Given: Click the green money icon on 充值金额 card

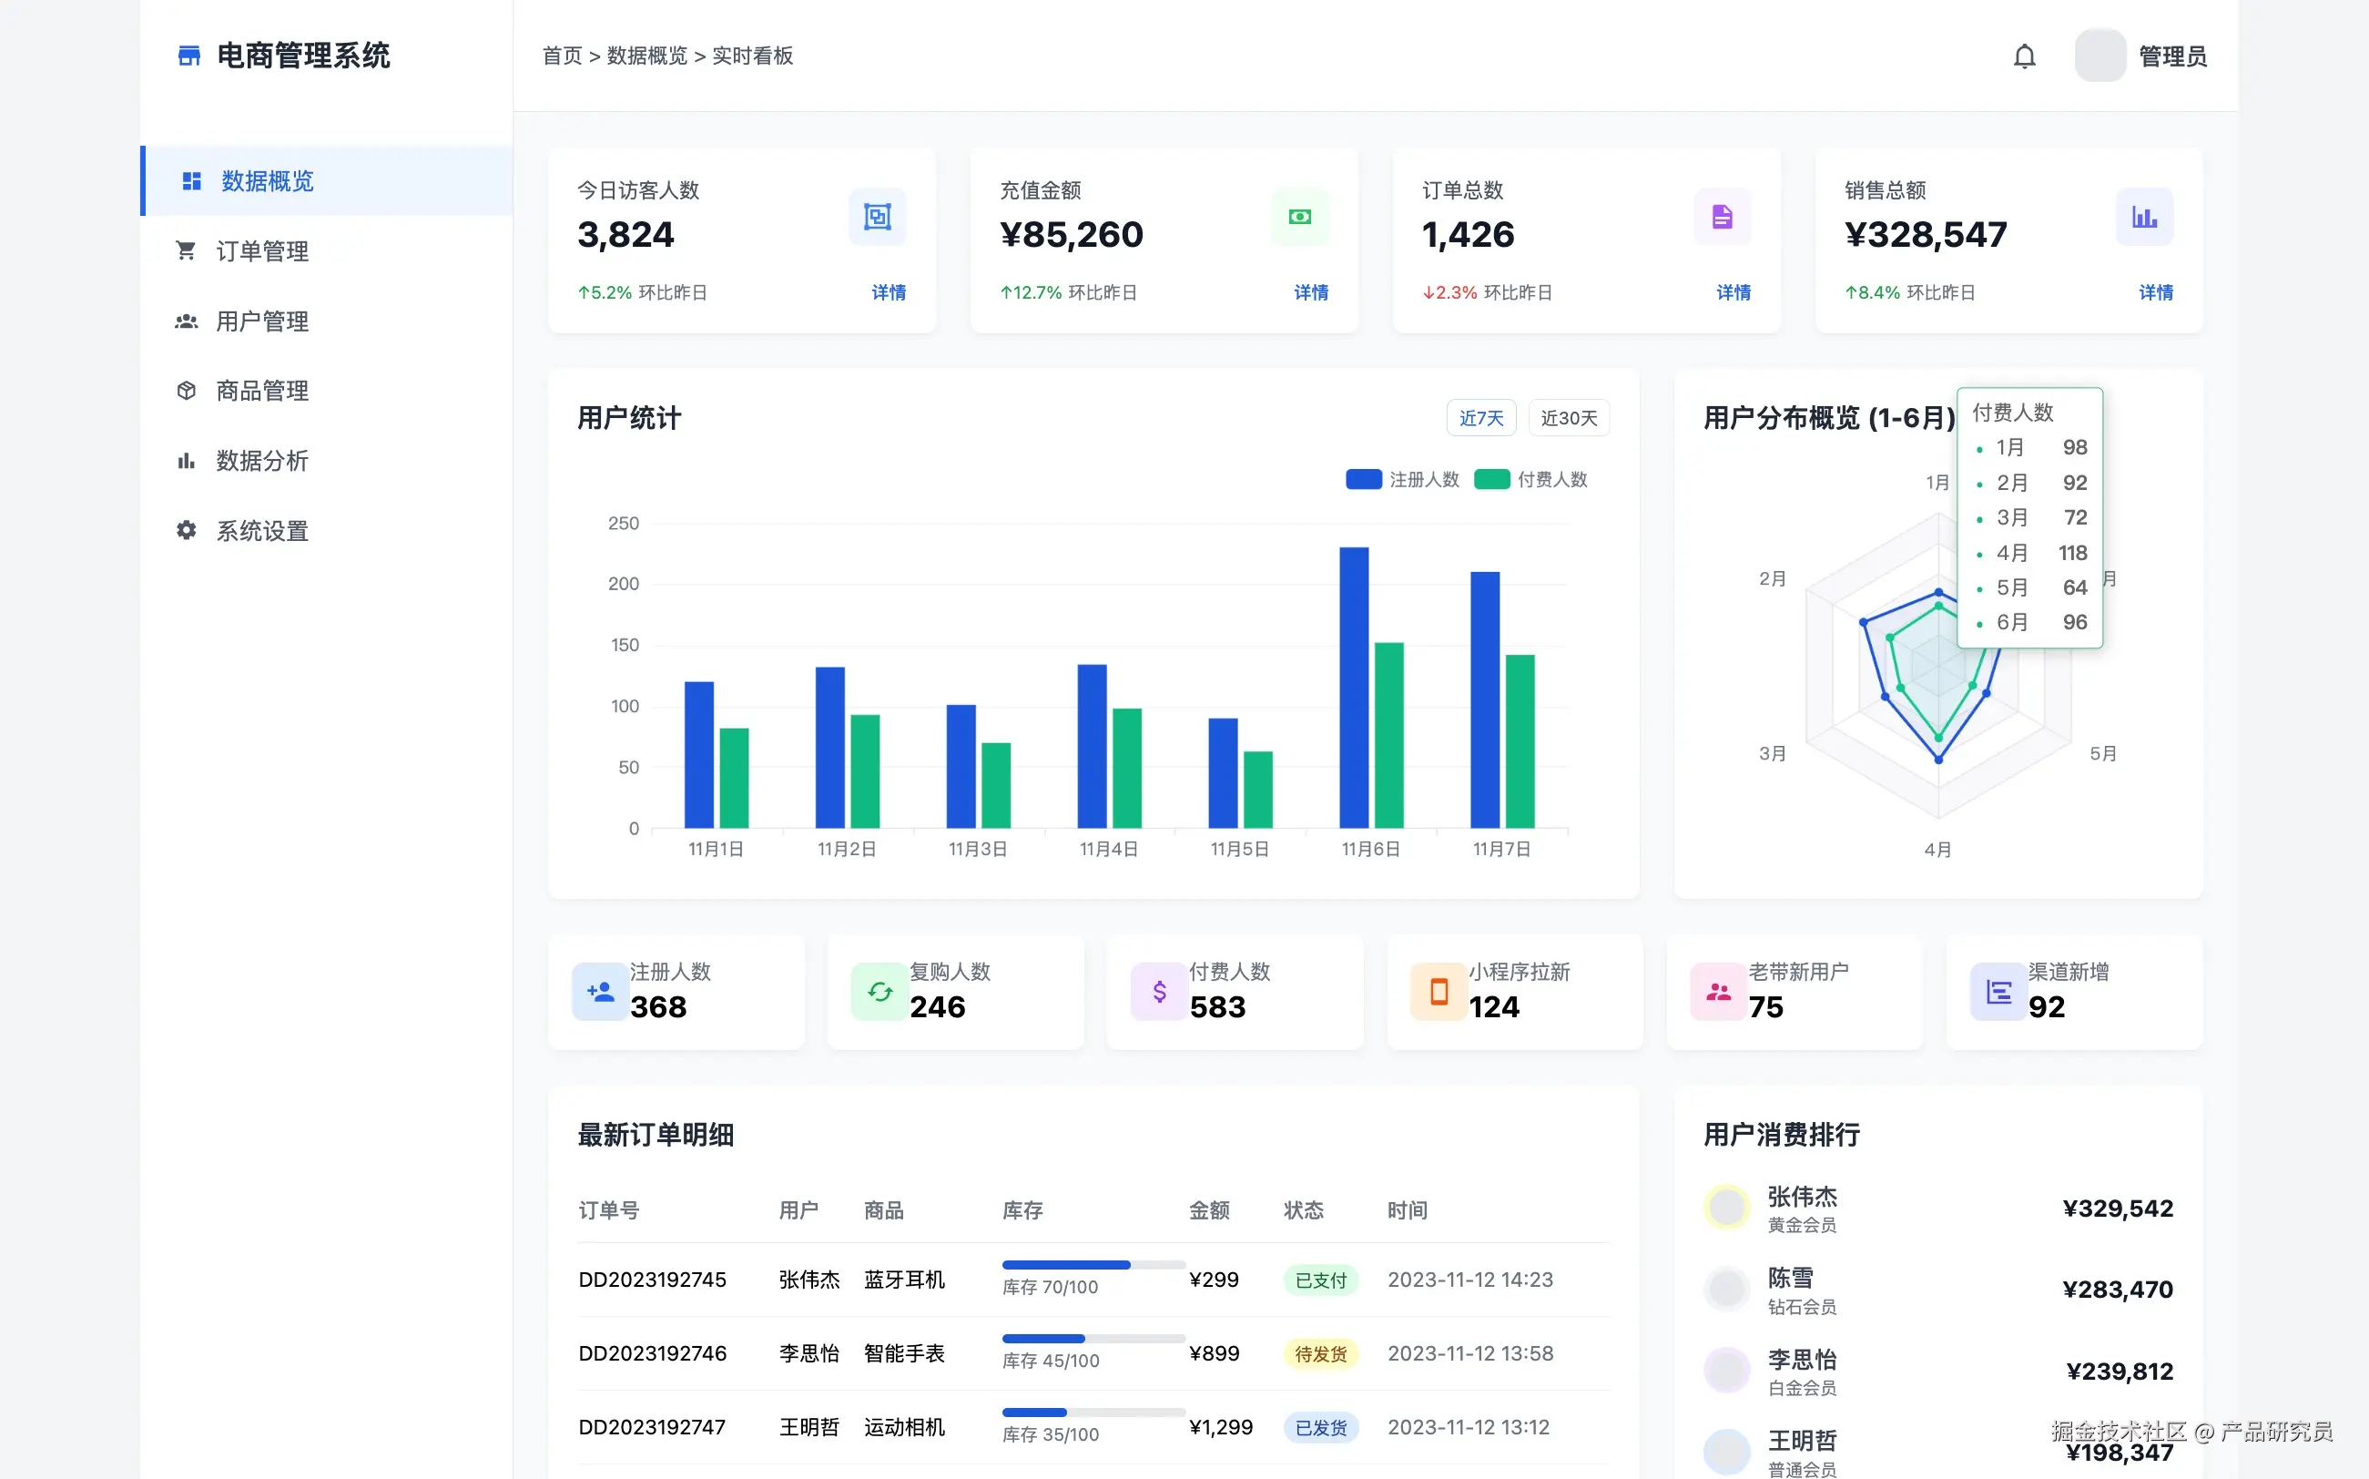Looking at the screenshot, I should click(1299, 216).
